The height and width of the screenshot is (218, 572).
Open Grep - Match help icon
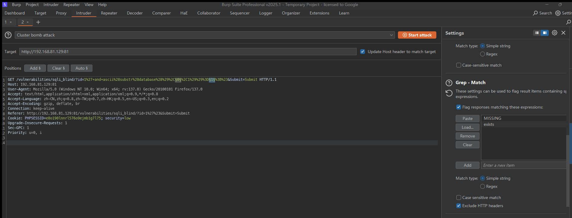(x=449, y=83)
